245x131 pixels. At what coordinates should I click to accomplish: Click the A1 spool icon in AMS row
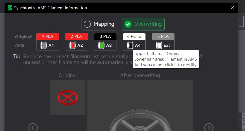click(x=44, y=45)
